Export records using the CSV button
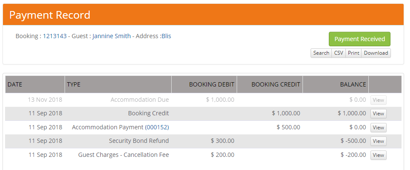Image resolution: width=410 pixels, height=170 pixels. (338, 53)
